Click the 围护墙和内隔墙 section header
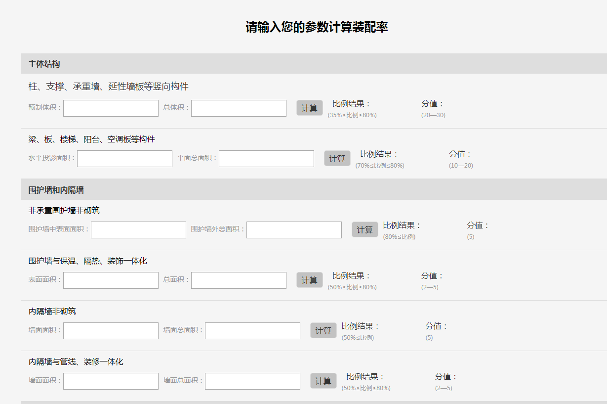This screenshot has height=404, width=607. tap(314, 190)
